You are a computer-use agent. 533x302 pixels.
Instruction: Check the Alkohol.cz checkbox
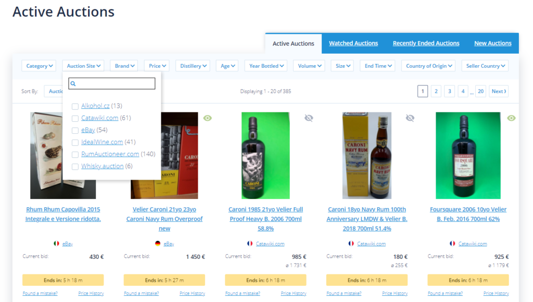coord(75,106)
